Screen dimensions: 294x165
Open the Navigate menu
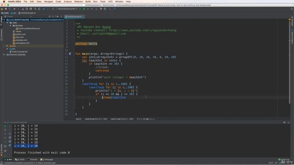(x=48, y=1)
